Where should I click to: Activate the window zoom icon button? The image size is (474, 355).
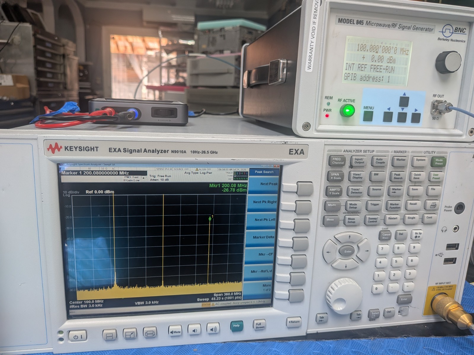click(130, 334)
